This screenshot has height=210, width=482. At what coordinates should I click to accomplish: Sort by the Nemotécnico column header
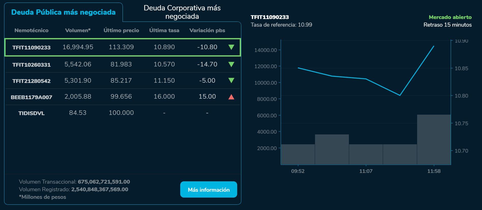pyautogui.click(x=32, y=30)
